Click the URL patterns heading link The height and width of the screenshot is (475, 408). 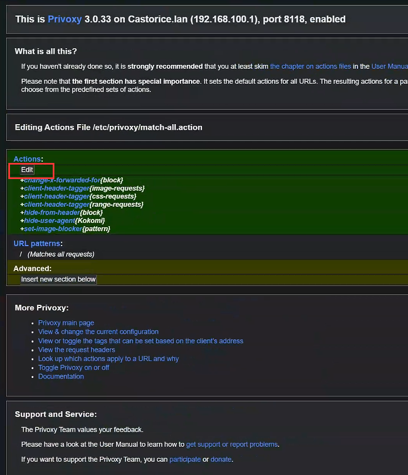[x=37, y=243]
